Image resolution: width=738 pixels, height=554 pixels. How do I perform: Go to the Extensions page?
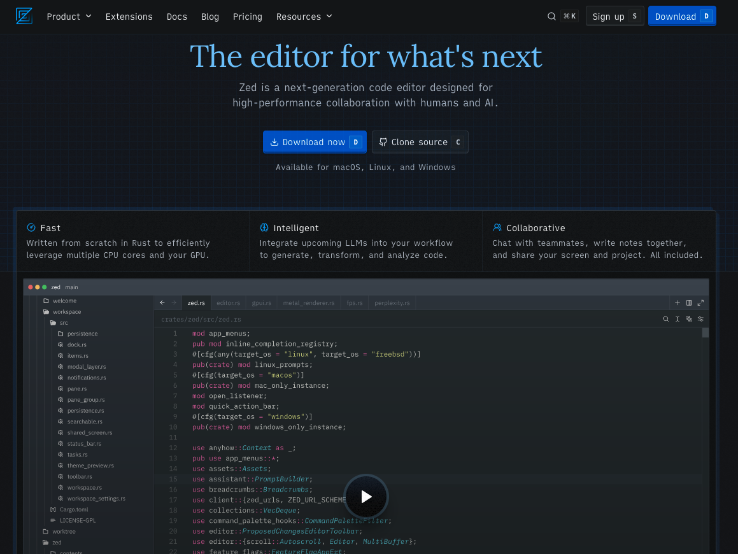[x=129, y=17]
